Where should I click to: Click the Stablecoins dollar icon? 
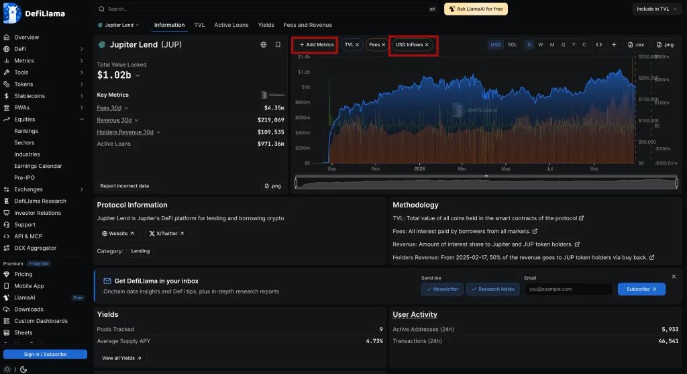click(7, 96)
